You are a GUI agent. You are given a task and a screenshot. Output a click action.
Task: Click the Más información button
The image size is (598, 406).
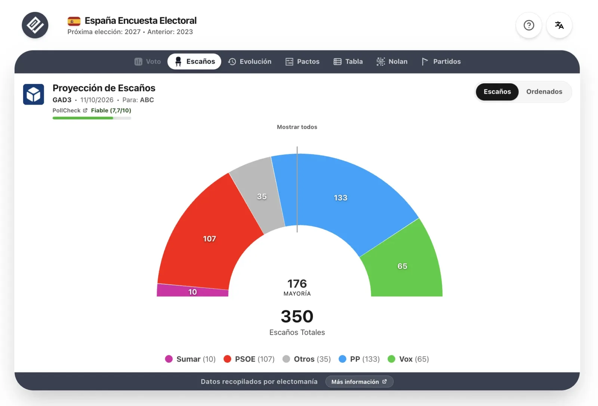coord(359,382)
